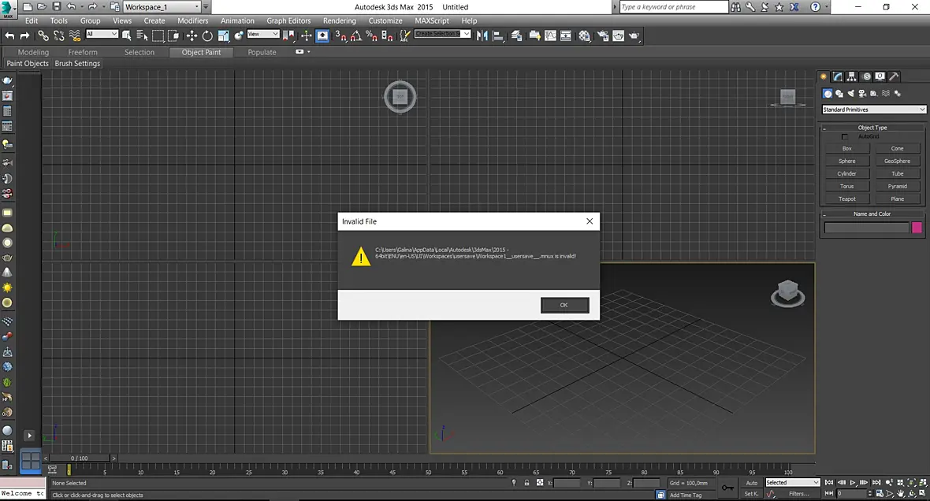Click the Maximize Viewport toggle icon
930x501 pixels.
coord(922,493)
